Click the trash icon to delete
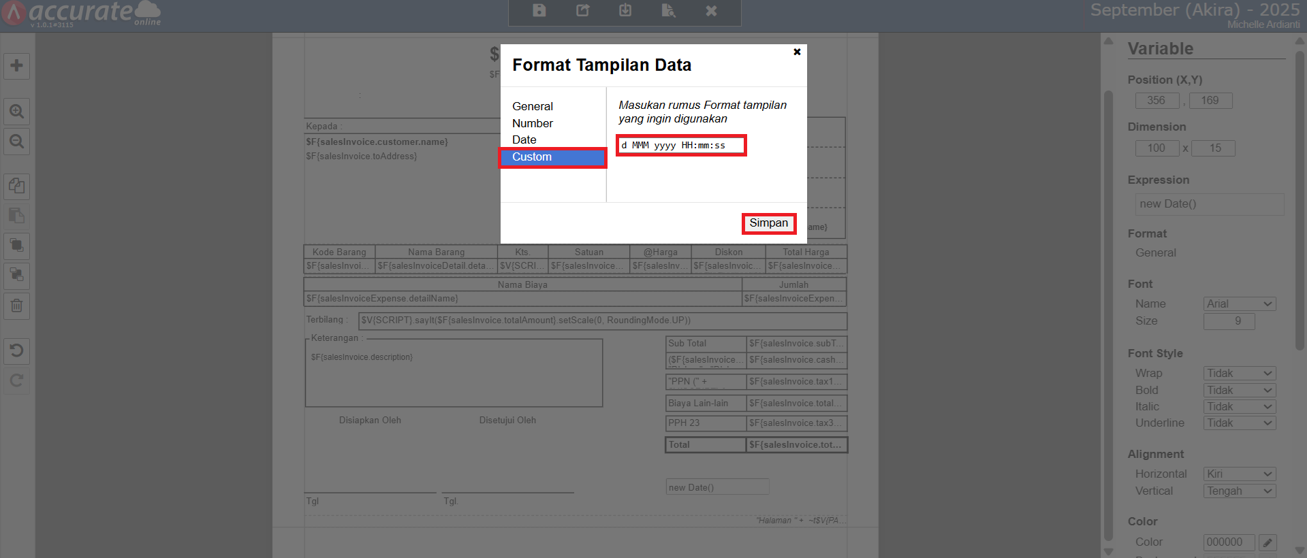The image size is (1307, 558). coord(17,306)
